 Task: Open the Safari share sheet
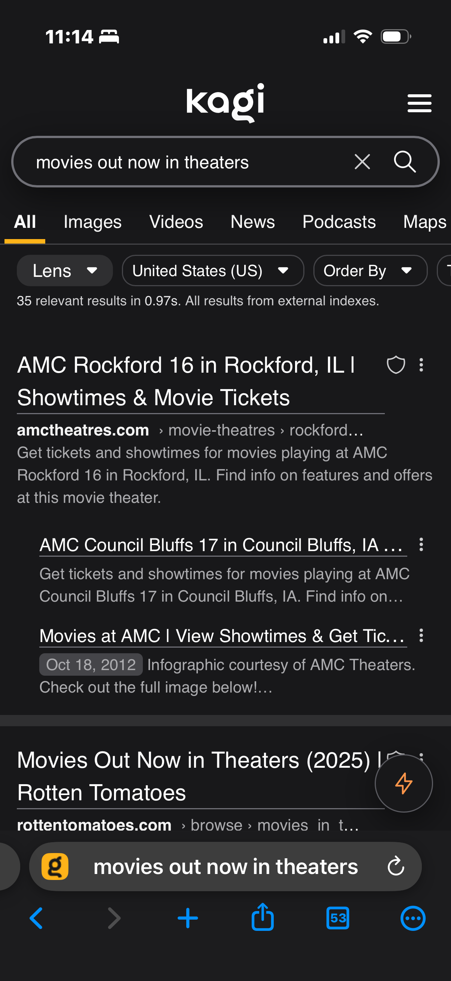[x=263, y=918]
